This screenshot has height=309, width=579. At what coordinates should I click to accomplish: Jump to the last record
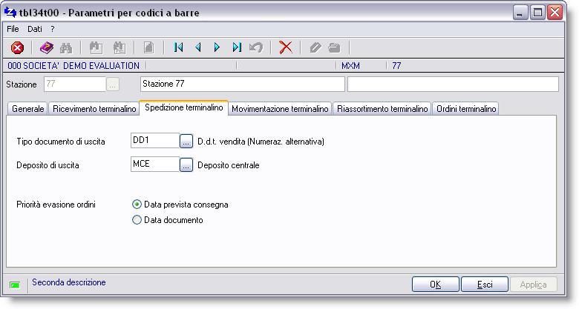point(236,47)
